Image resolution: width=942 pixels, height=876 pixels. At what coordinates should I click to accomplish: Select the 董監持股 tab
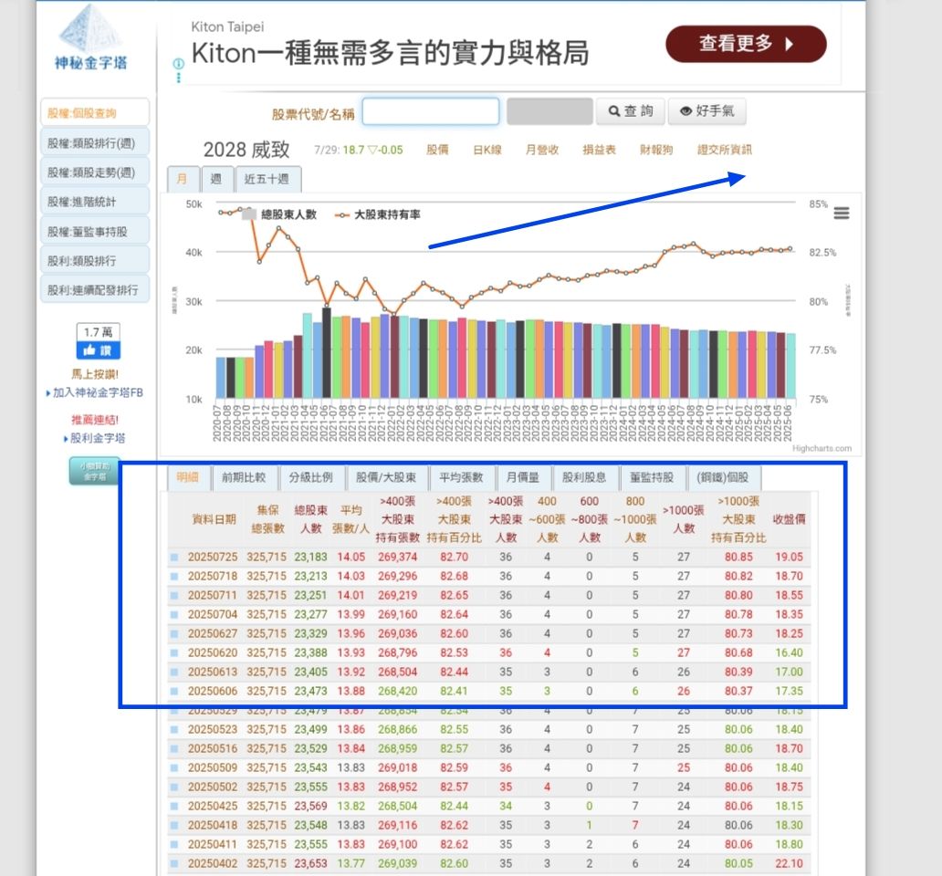click(x=652, y=477)
